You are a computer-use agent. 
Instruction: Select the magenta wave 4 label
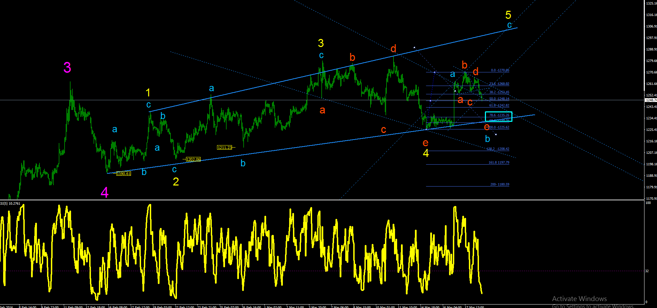(105, 192)
